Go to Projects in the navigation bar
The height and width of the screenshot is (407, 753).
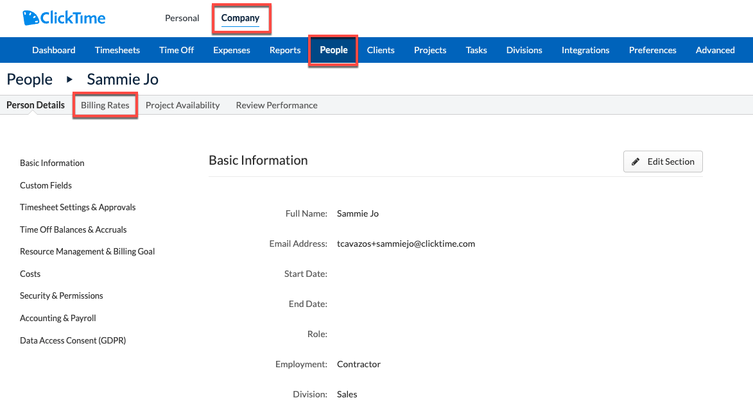430,50
